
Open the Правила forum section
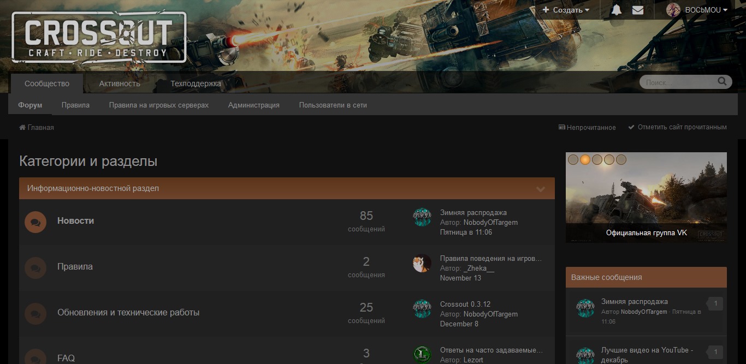(75, 266)
